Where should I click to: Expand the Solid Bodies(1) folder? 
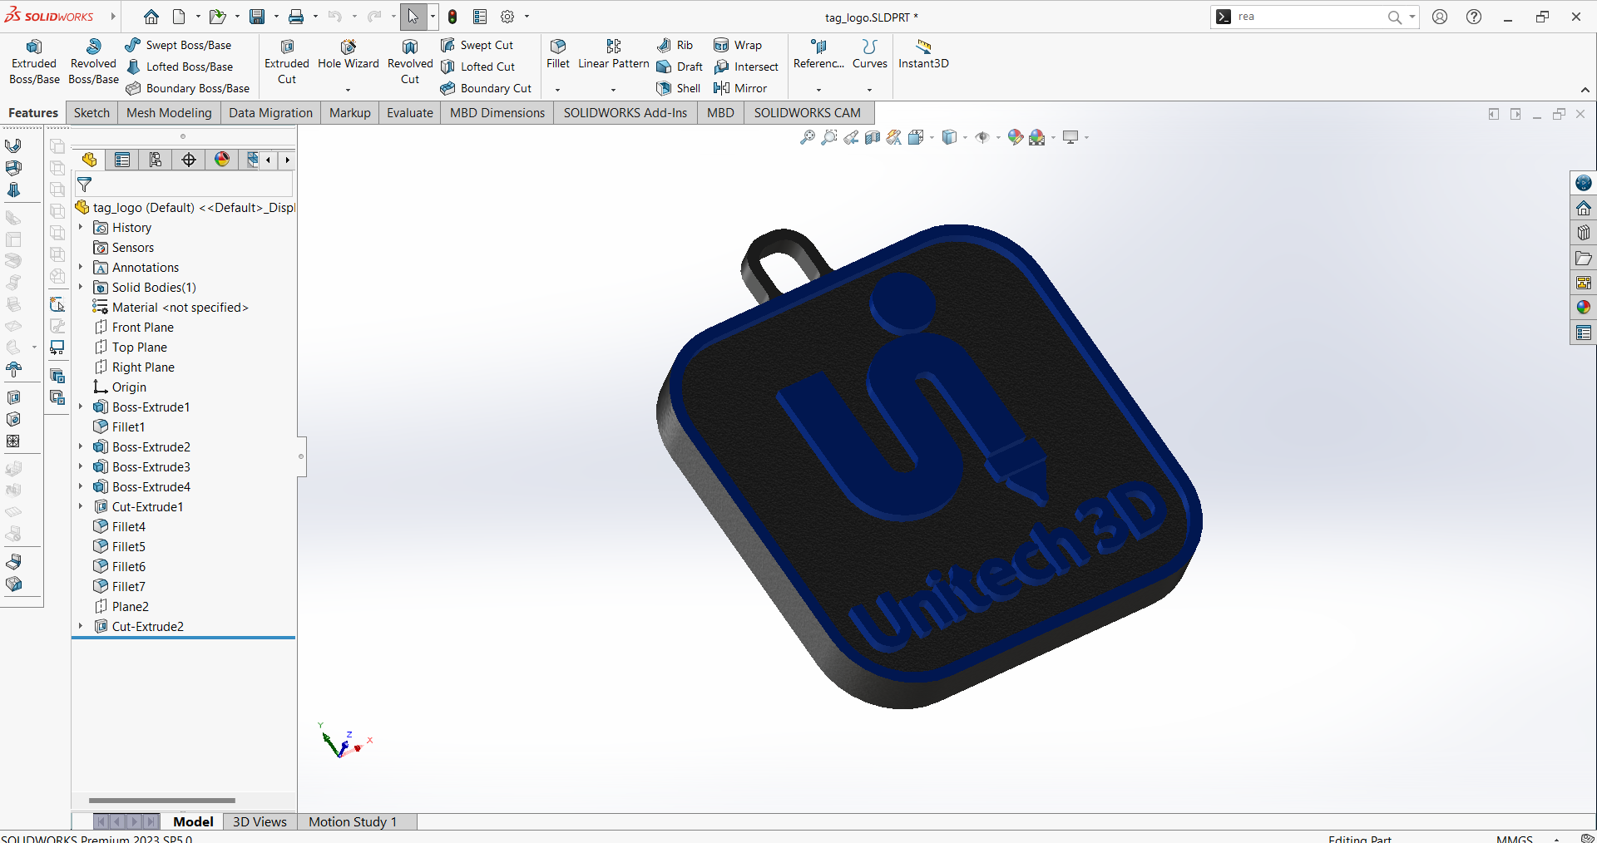coord(81,287)
